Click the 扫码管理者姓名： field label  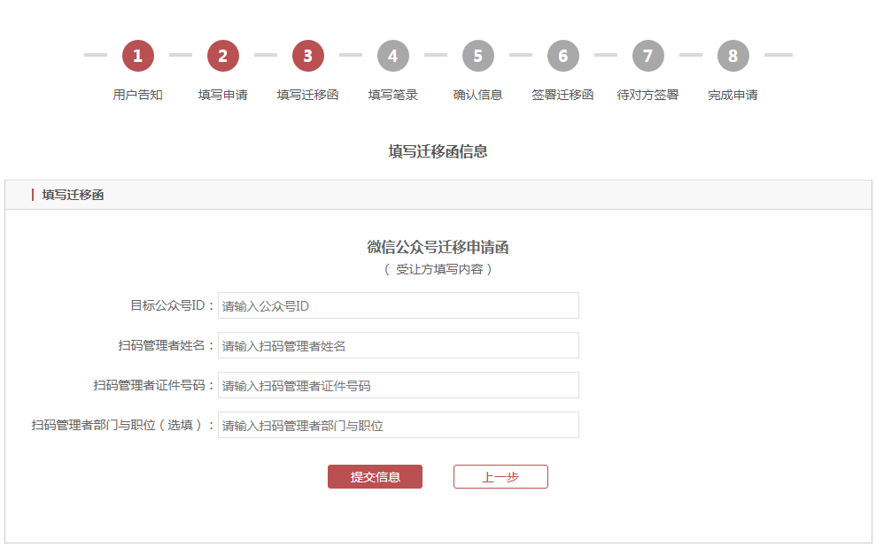click(x=167, y=345)
